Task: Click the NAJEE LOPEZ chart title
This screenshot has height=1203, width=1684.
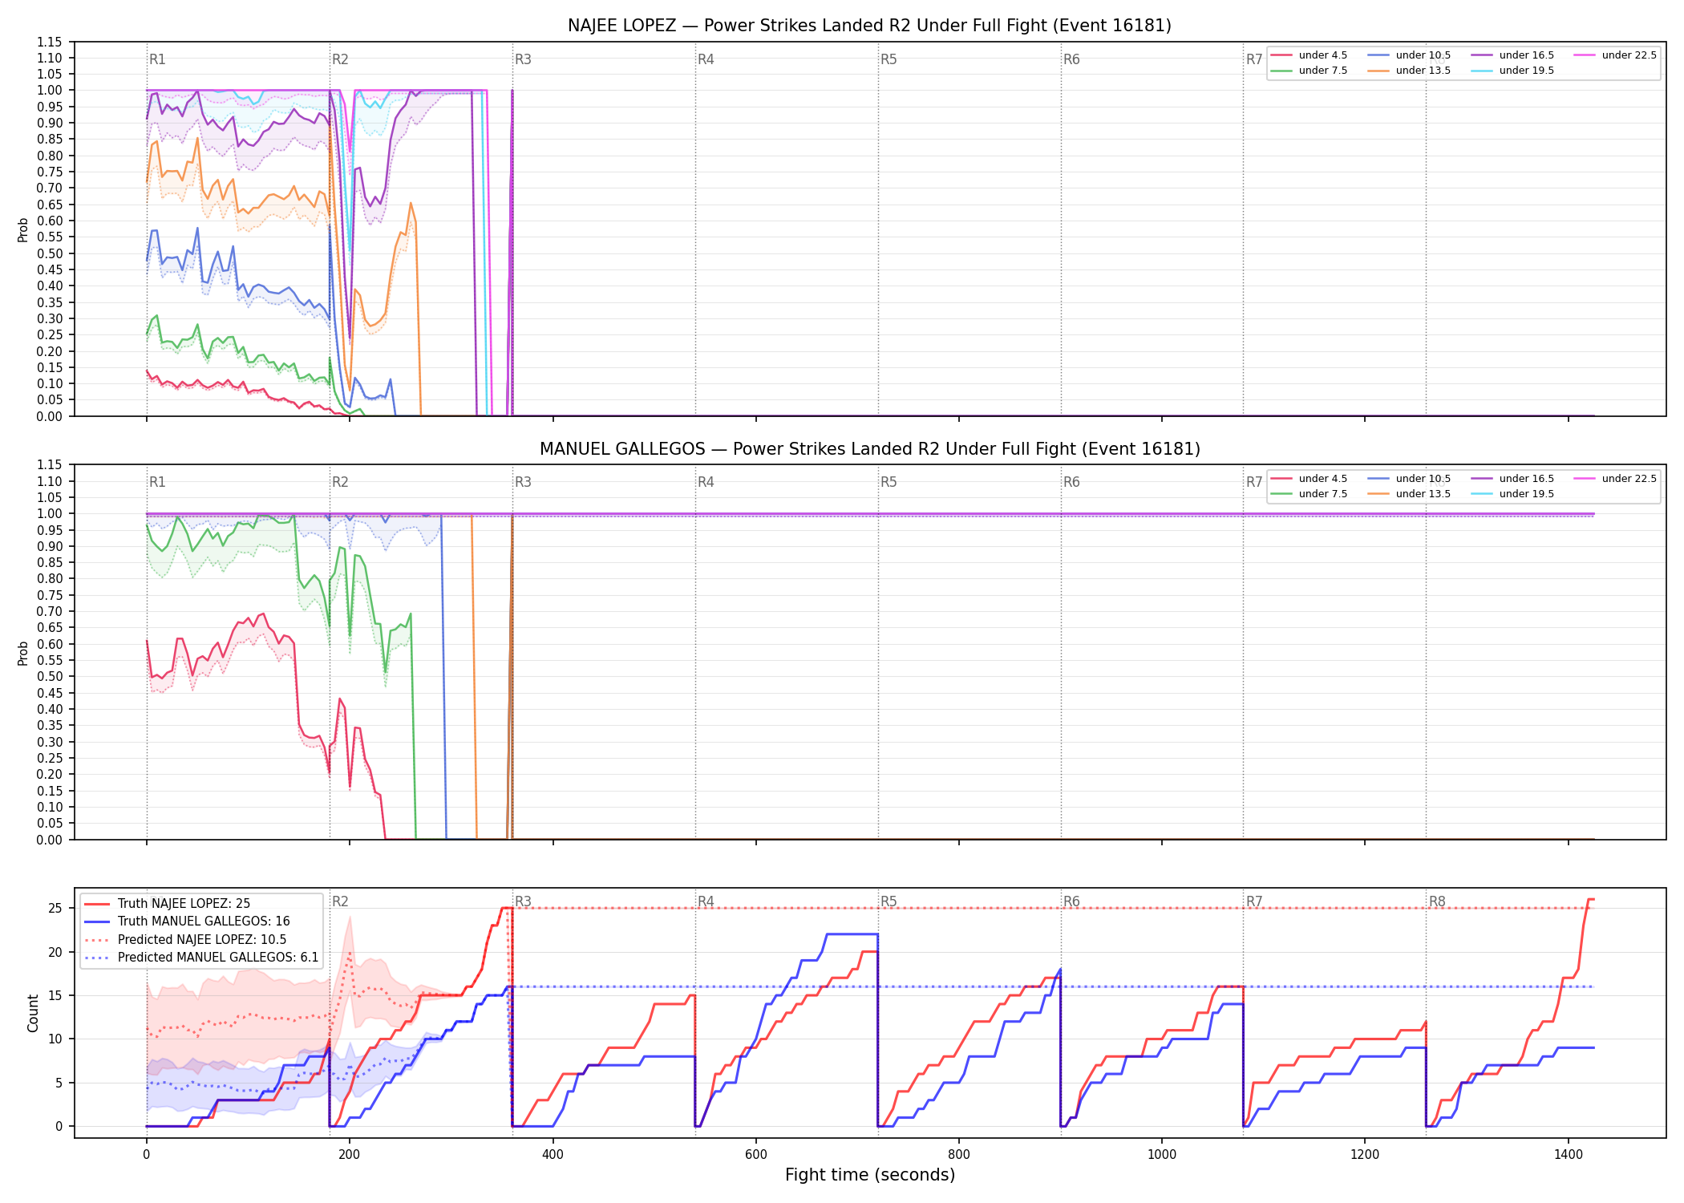Action: pyautogui.click(x=869, y=26)
